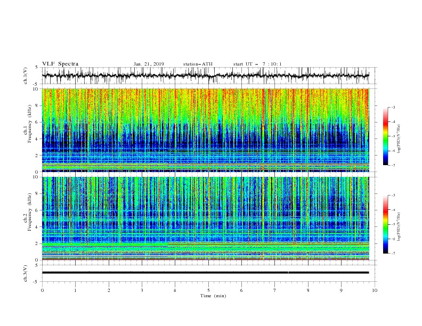Click the ch.1 spectrogram panel
This screenshot has width=422, height=326.
(x=205, y=130)
